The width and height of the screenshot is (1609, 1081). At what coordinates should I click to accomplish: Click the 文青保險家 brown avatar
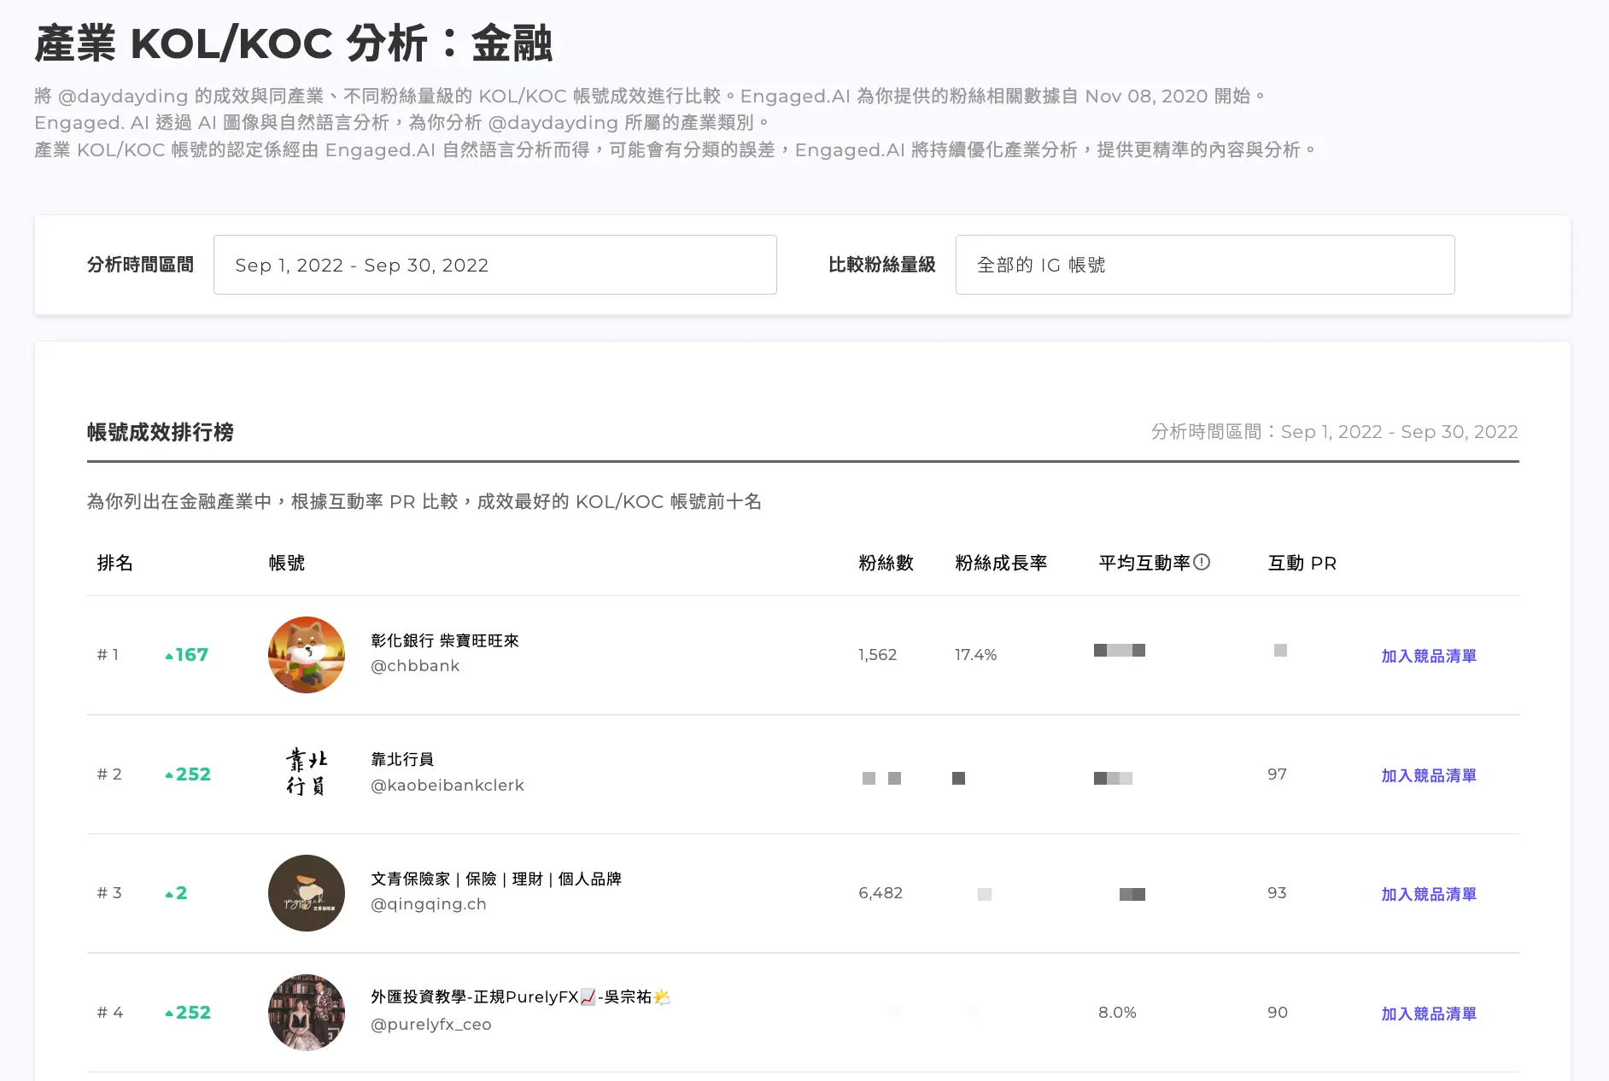point(307,893)
